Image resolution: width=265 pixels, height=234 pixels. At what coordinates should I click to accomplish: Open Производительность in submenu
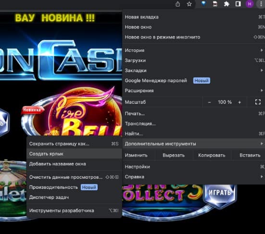coord(74,187)
